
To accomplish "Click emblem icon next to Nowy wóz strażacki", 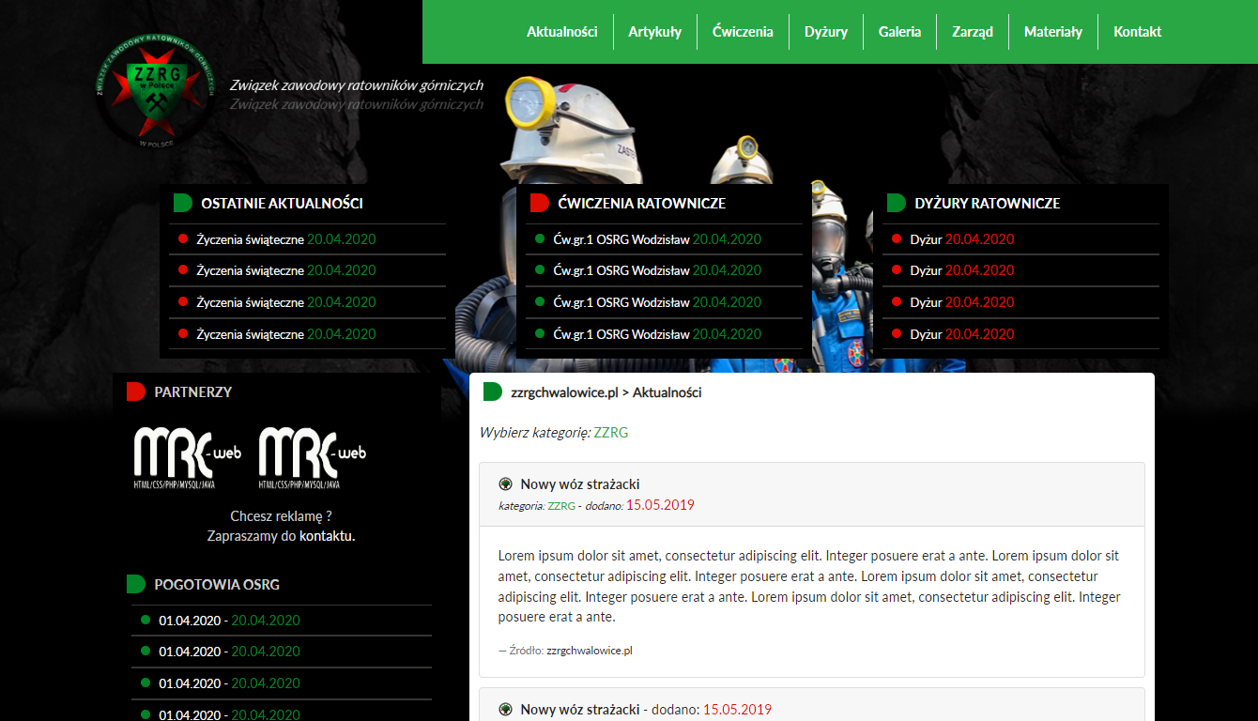I will point(505,484).
